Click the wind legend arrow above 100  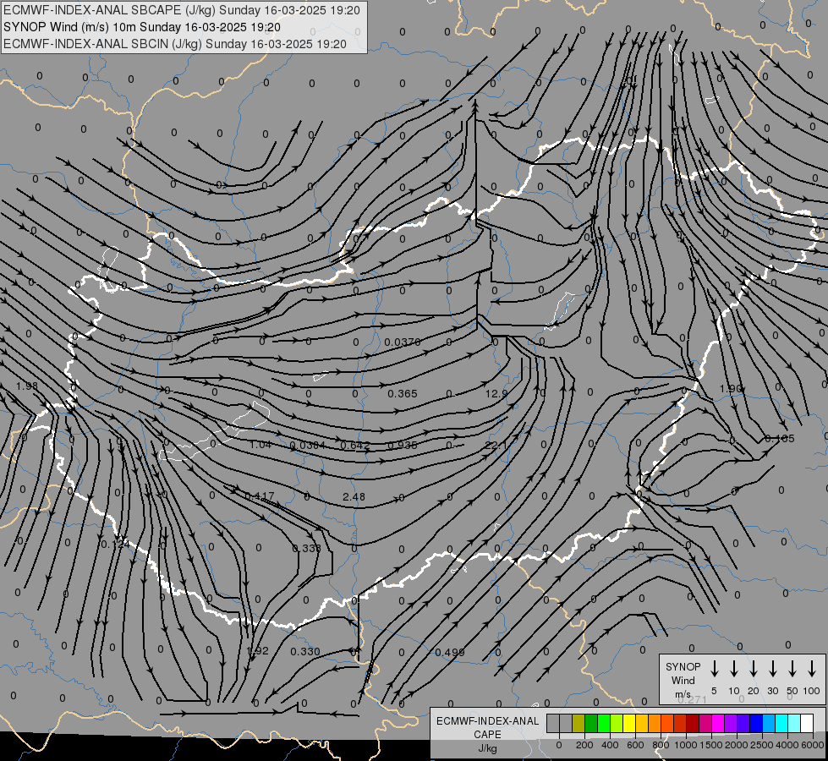tap(812, 669)
